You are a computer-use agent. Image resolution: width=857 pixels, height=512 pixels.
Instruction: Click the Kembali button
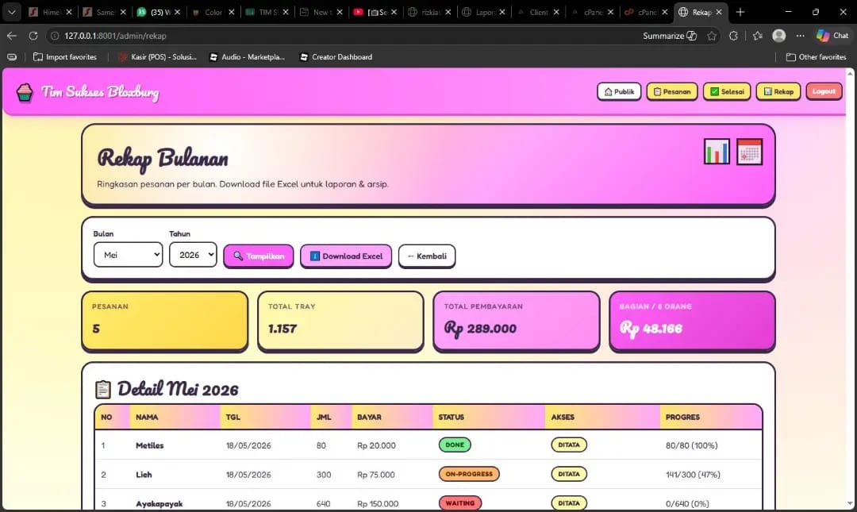(x=427, y=256)
